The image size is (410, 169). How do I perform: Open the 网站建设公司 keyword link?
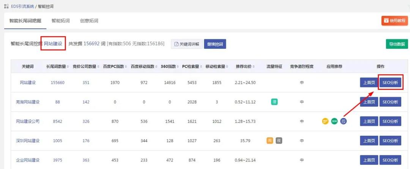pos(27,121)
